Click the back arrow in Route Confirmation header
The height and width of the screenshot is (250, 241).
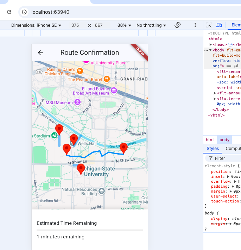pyautogui.click(x=40, y=53)
